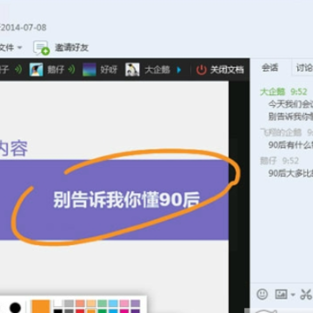
Task: Click the red power icon beside 关闭文档
Action: (201, 70)
